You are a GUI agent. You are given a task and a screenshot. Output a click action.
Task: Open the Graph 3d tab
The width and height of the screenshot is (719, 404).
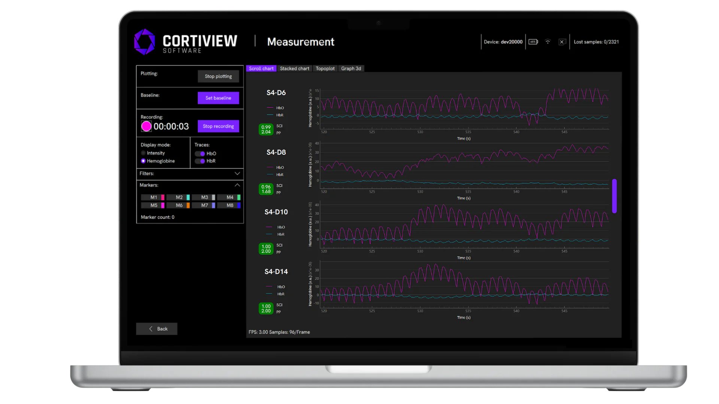point(351,68)
